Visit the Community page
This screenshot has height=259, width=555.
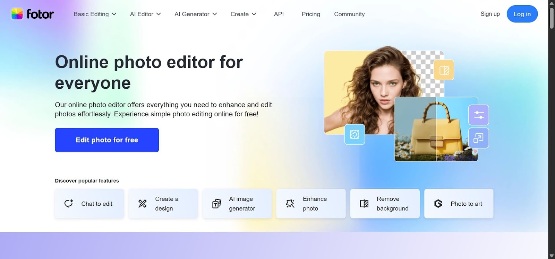pyautogui.click(x=349, y=14)
